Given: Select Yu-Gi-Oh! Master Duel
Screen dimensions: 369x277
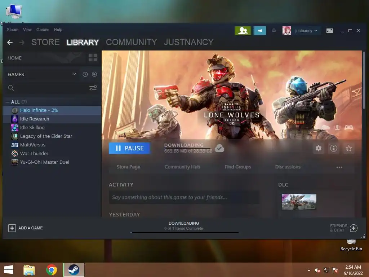Looking at the screenshot, I should click(x=52, y=162).
